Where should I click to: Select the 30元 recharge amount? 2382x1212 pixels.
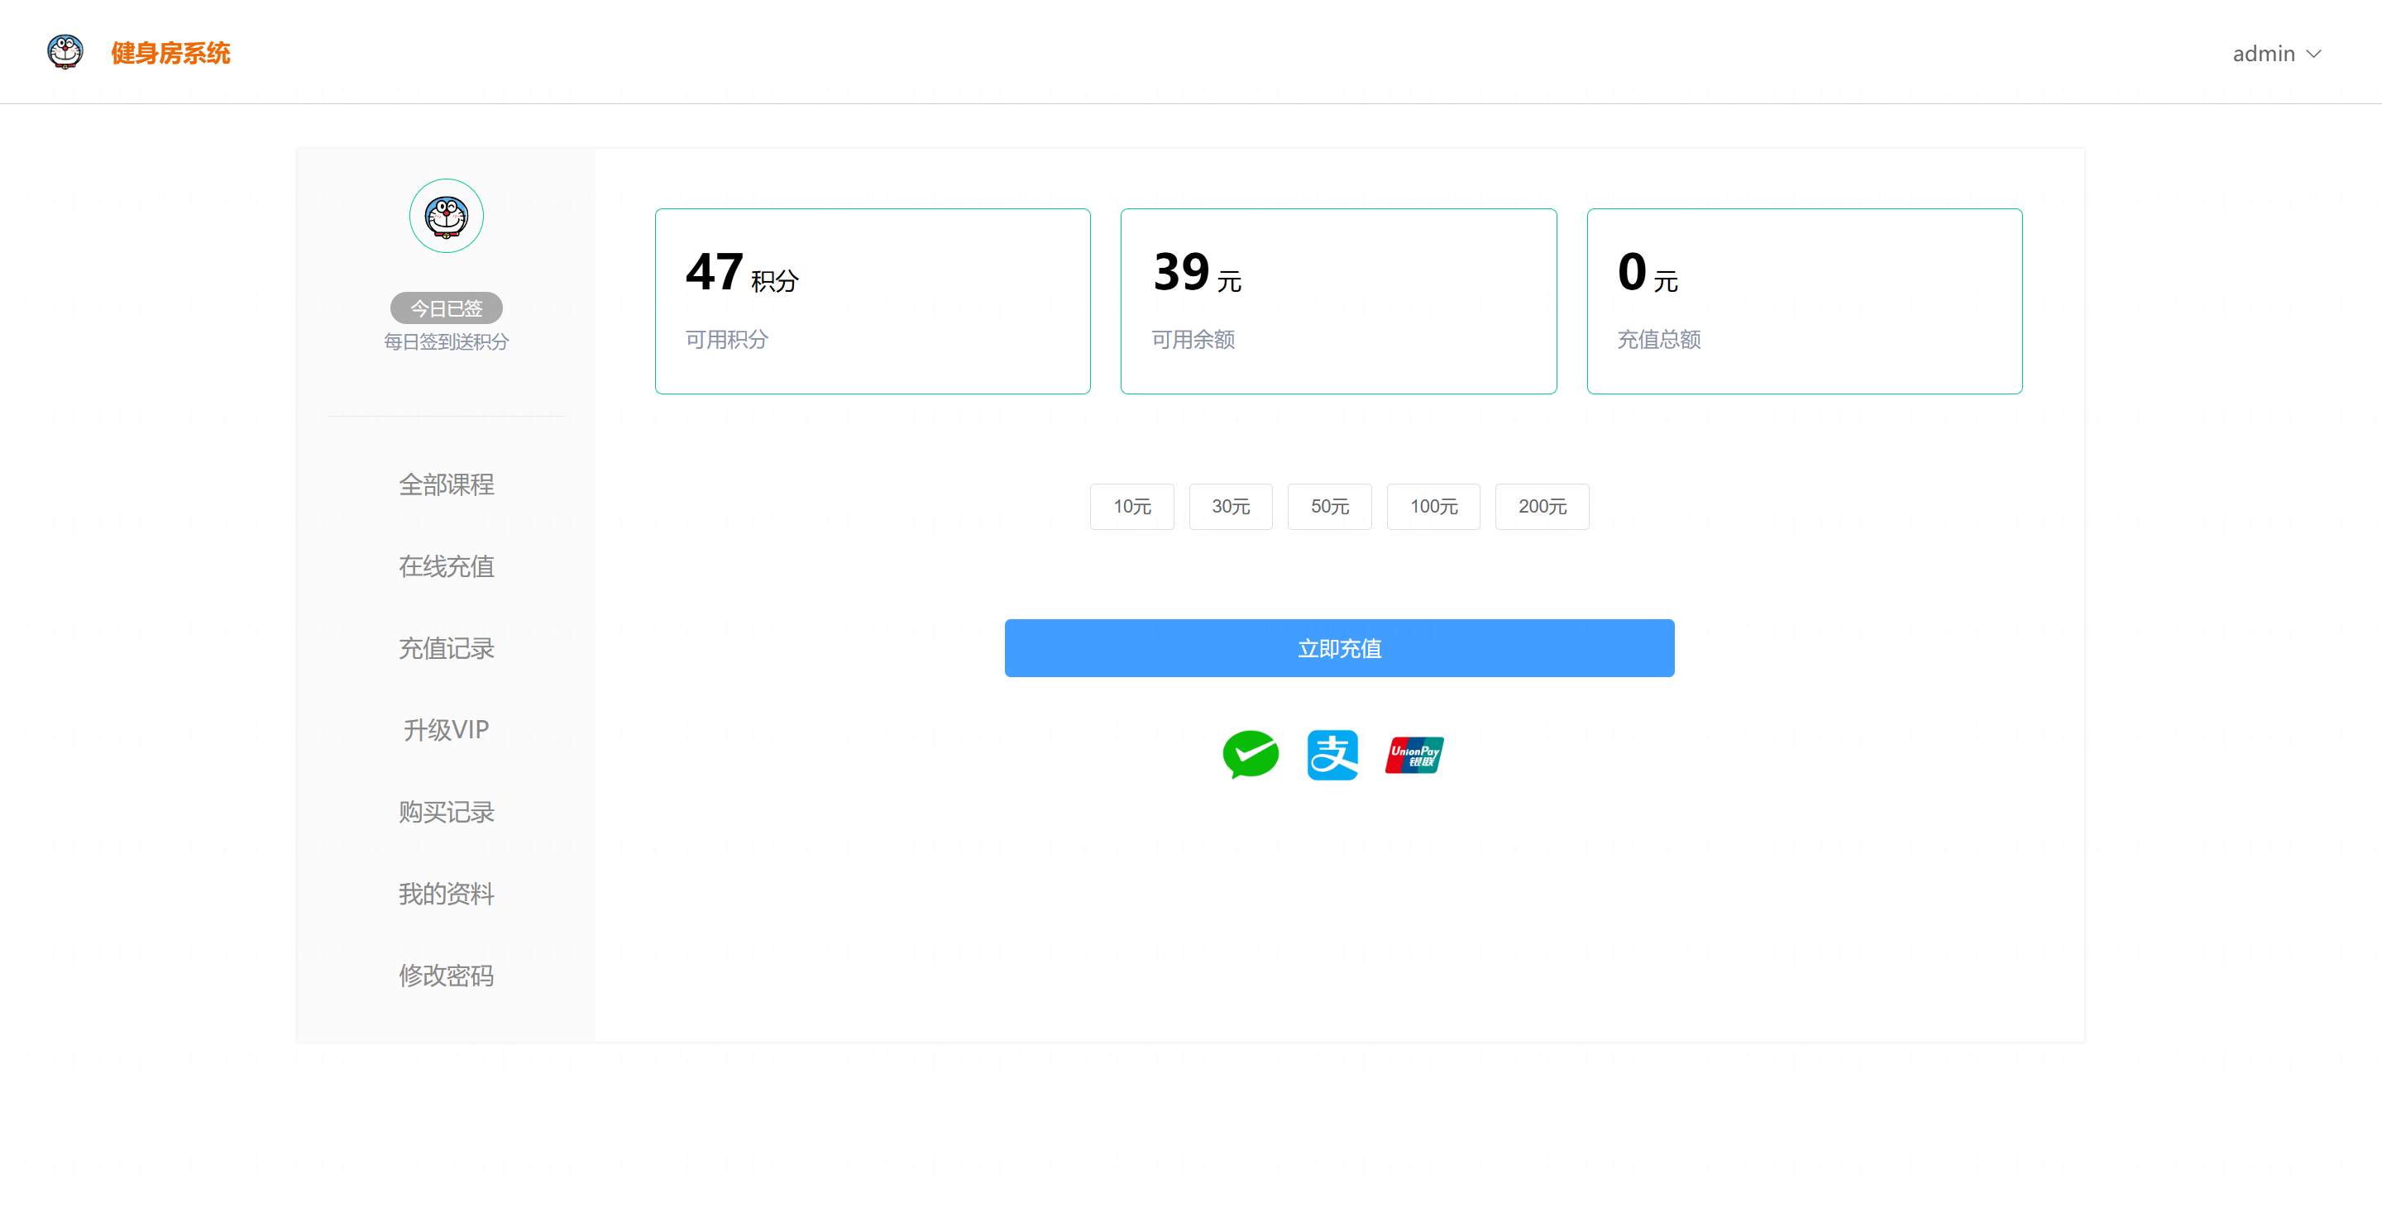click(1230, 507)
